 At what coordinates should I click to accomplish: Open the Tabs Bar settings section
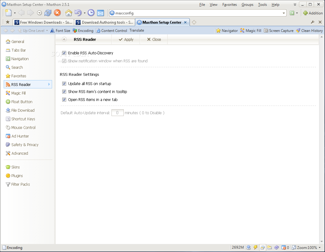(x=28, y=50)
